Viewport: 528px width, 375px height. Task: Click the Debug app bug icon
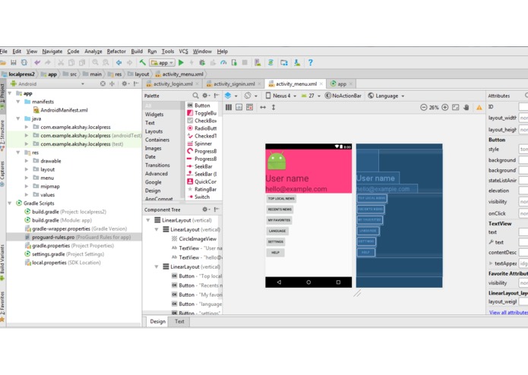tap(202, 62)
